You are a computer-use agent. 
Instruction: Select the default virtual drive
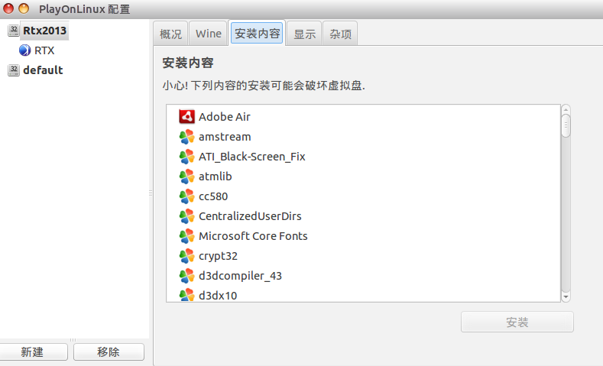43,70
